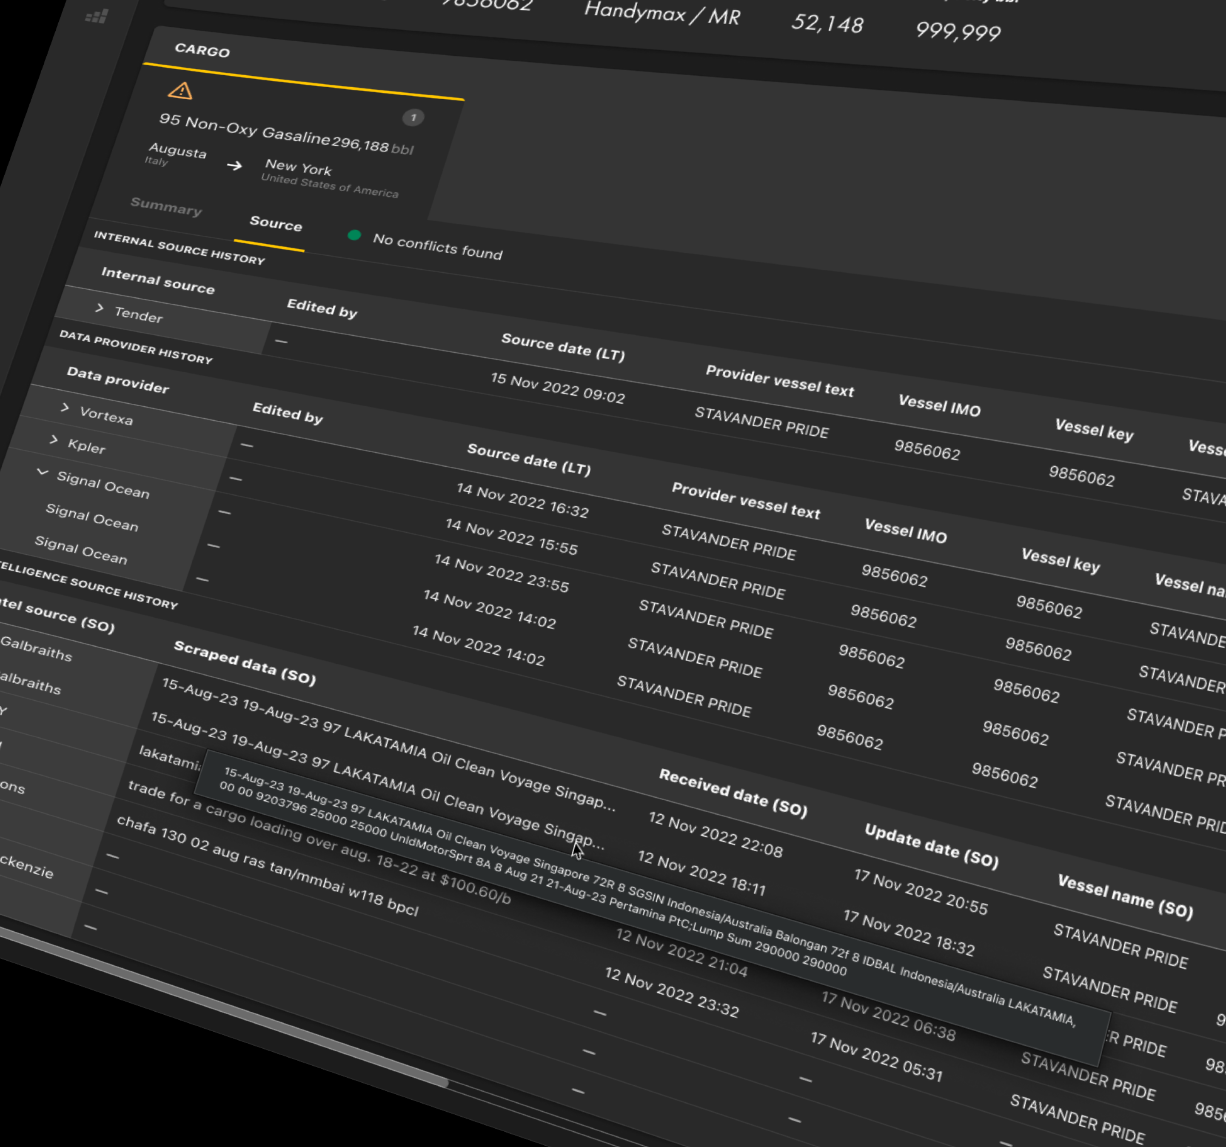Expand the Tender internal source row
The image size is (1226, 1147).
[x=99, y=307]
